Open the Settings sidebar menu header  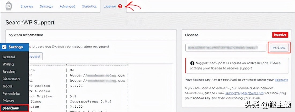[x=14, y=47]
